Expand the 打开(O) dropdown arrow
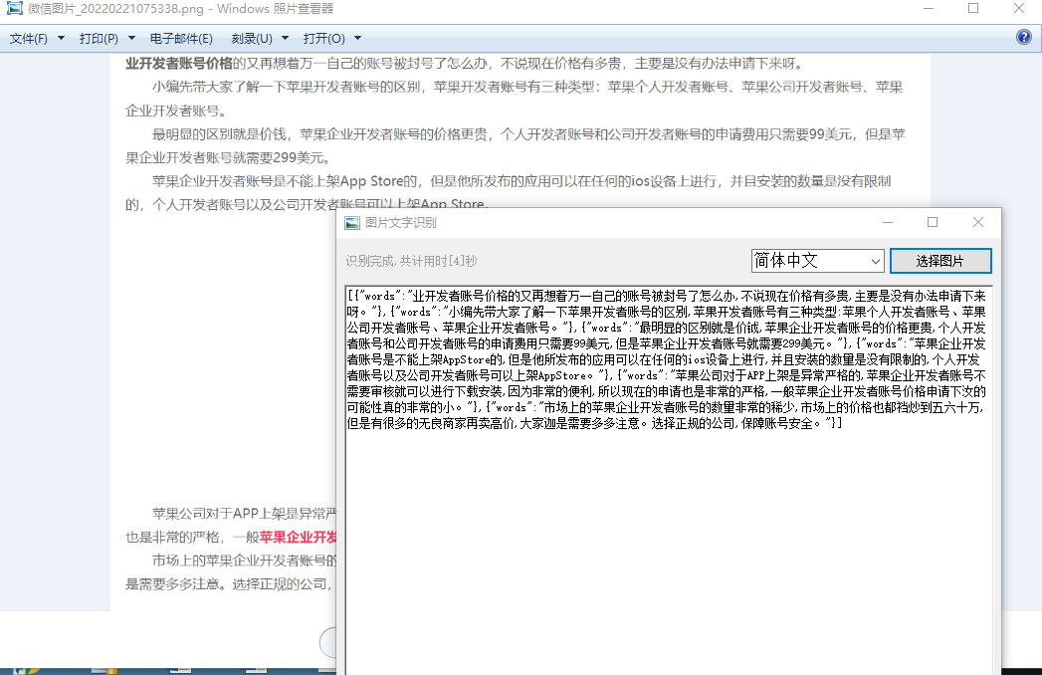The image size is (1042, 675). coord(357,39)
